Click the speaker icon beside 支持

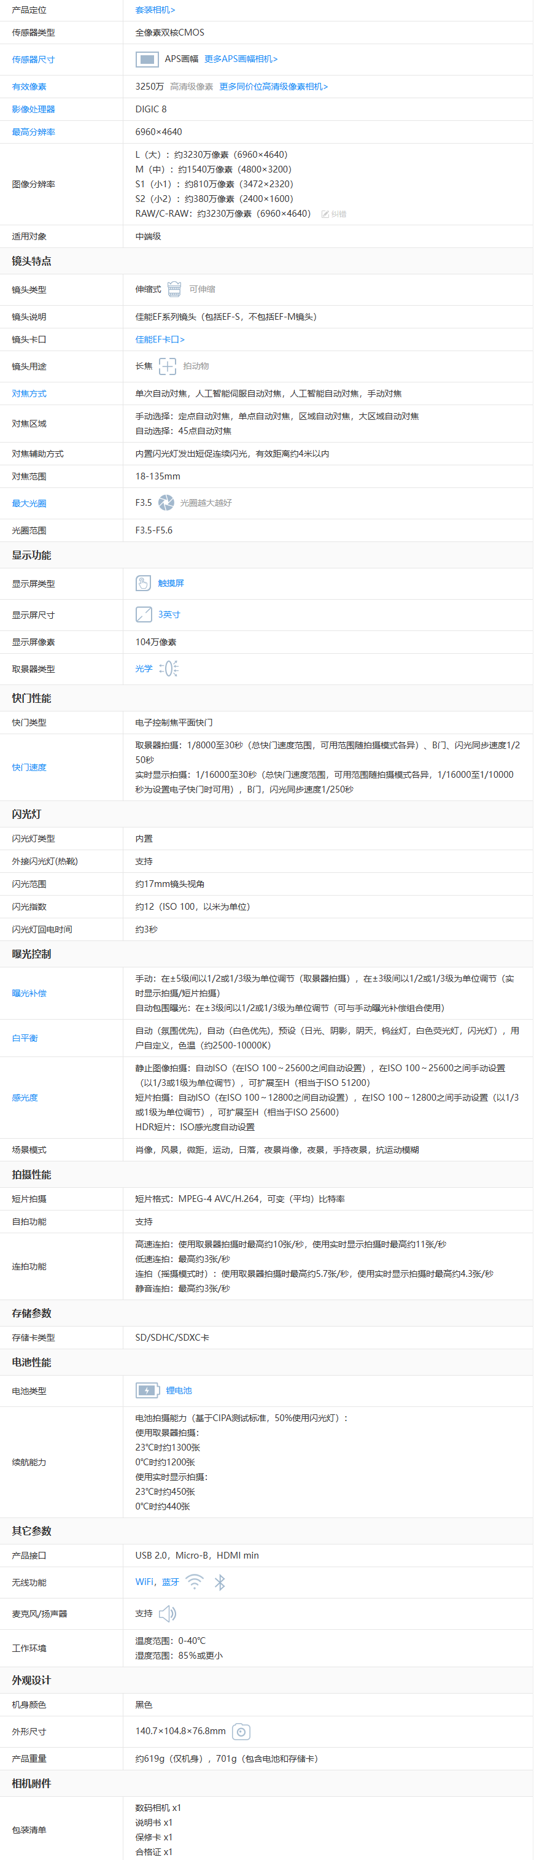(168, 1613)
